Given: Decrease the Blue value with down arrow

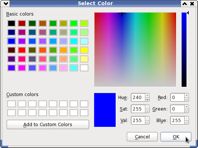Looking at the screenshot, I should coord(187,122).
